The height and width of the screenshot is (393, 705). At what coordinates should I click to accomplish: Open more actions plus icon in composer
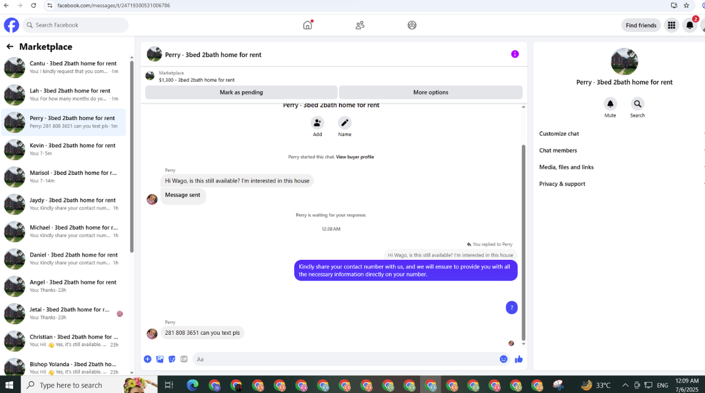147,359
